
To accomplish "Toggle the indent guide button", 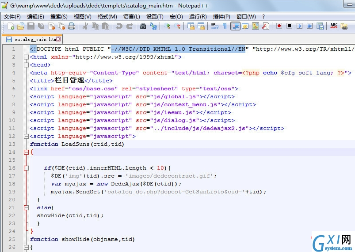I will pos(235,26).
